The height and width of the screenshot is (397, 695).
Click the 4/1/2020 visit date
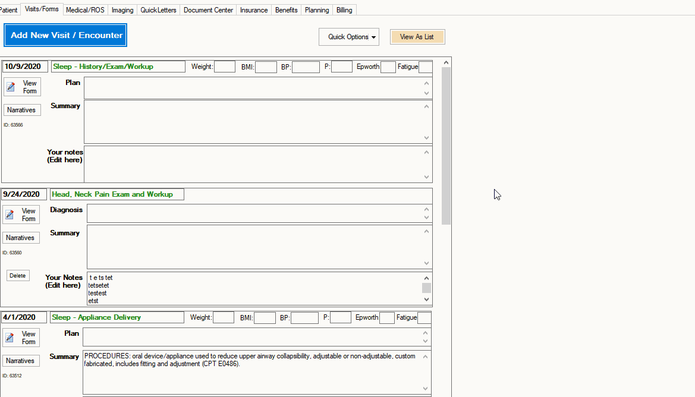(x=24, y=318)
